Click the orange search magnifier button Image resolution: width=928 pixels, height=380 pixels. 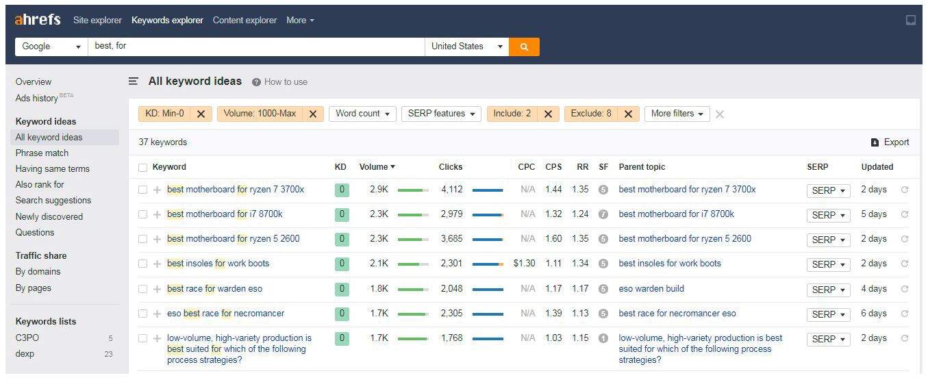524,47
